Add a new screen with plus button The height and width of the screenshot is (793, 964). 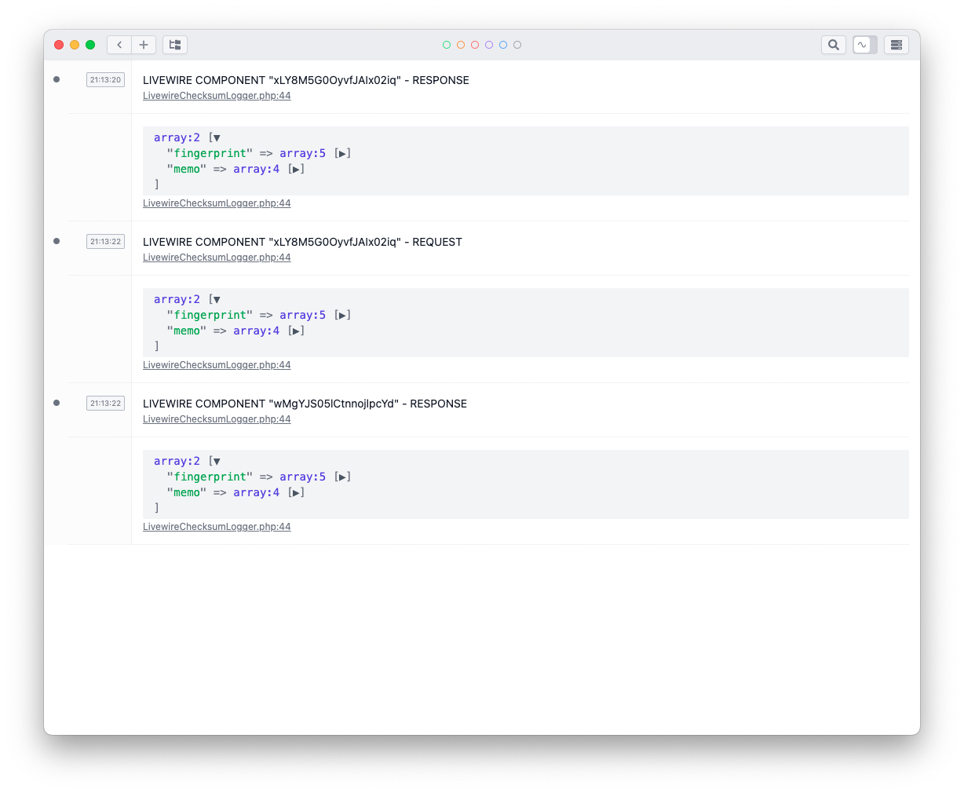tap(144, 45)
